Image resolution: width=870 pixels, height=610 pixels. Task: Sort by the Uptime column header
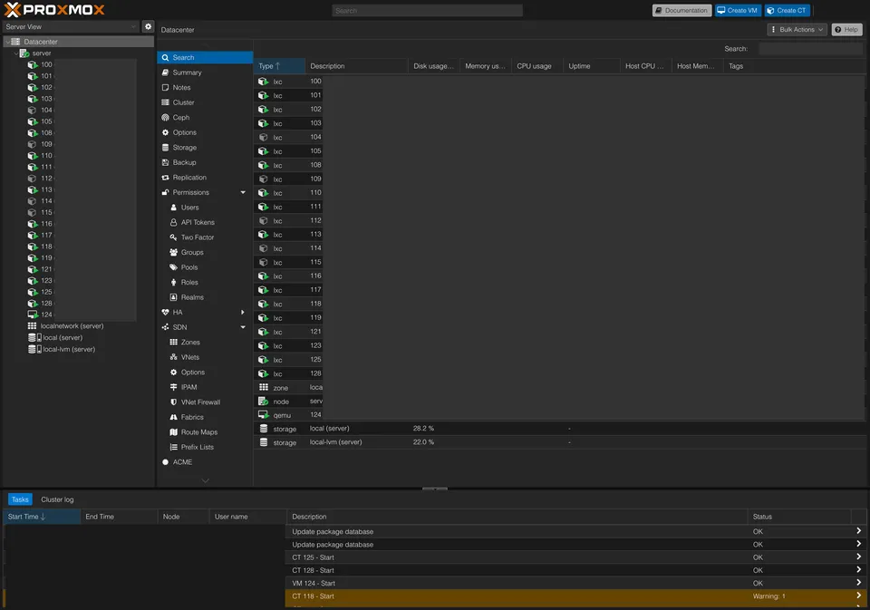tap(591, 66)
